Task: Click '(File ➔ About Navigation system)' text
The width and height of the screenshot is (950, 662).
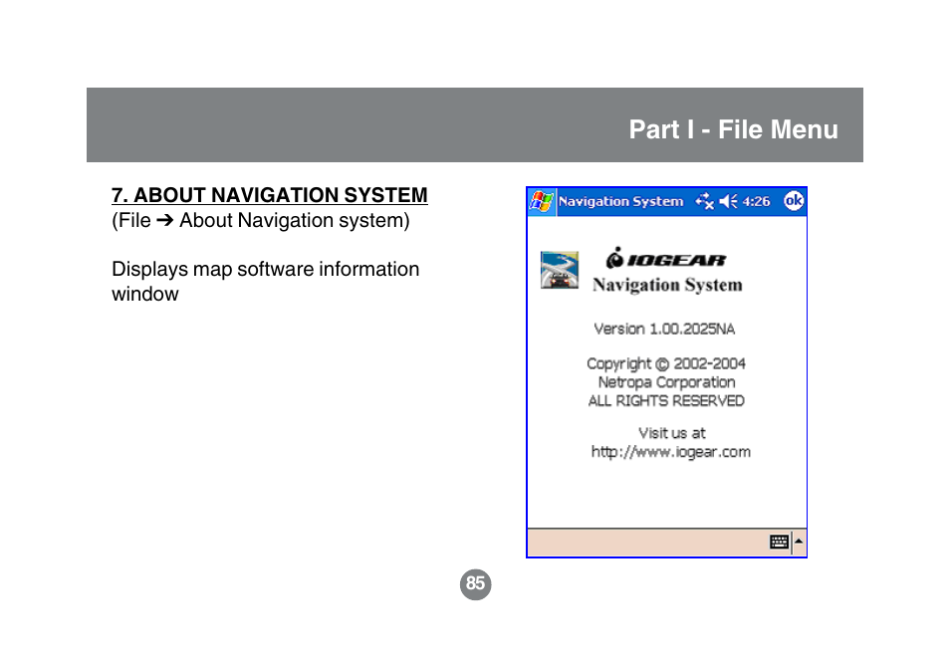Action: point(261,220)
